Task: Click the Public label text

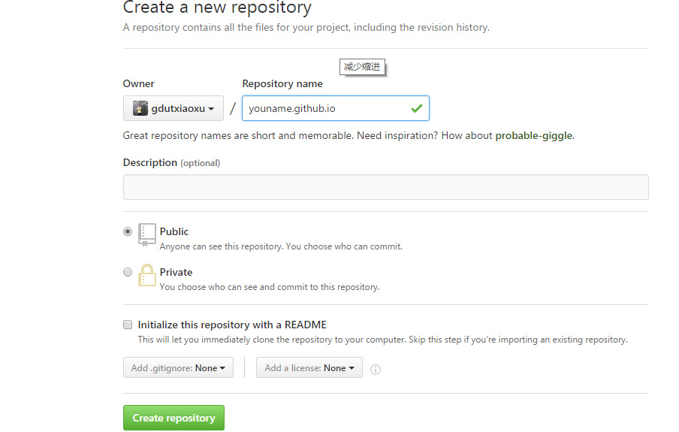Action: pos(174,231)
